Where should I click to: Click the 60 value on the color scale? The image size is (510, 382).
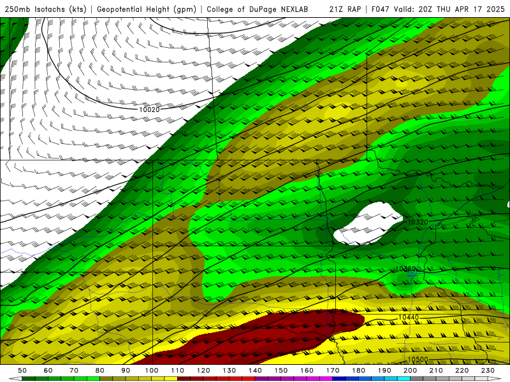(48, 371)
